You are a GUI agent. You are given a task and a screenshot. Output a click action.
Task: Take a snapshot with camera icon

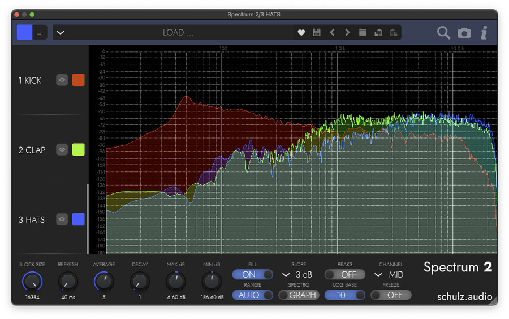coord(464,33)
